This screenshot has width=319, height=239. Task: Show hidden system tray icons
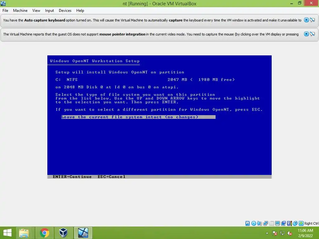(x=267, y=233)
